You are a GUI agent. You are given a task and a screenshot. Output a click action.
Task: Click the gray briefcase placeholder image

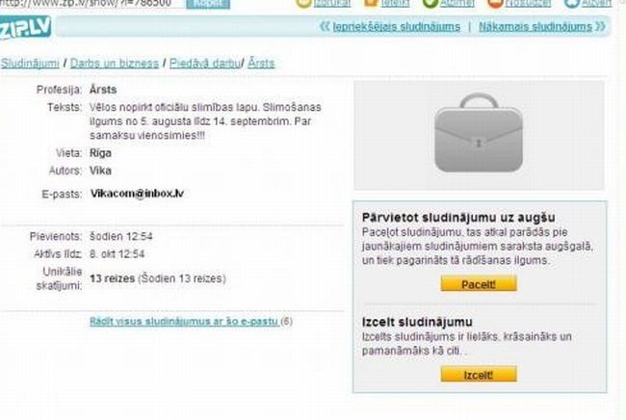[x=479, y=133]
